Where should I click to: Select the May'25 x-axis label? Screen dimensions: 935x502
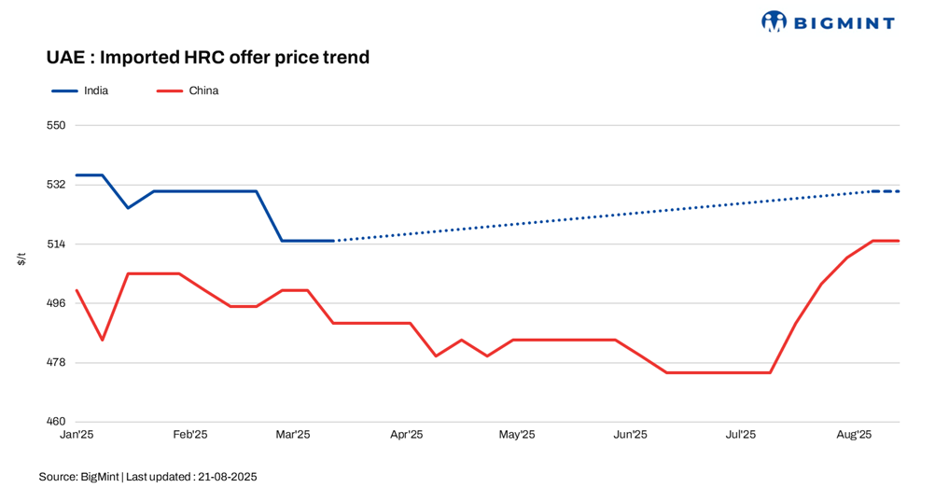tap(517, 435)
